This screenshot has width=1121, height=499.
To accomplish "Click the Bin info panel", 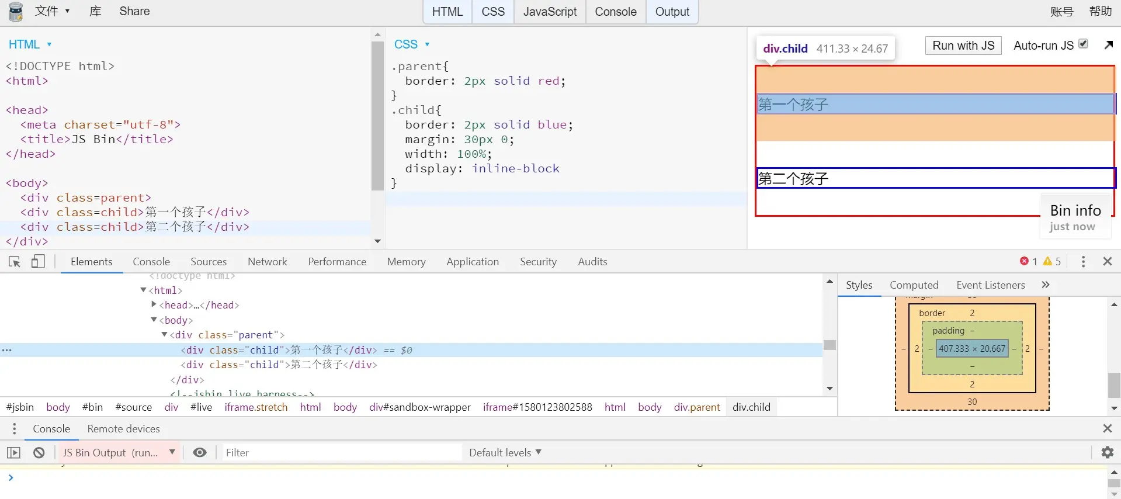I will pyautogui.click(x=1075, y=217).
